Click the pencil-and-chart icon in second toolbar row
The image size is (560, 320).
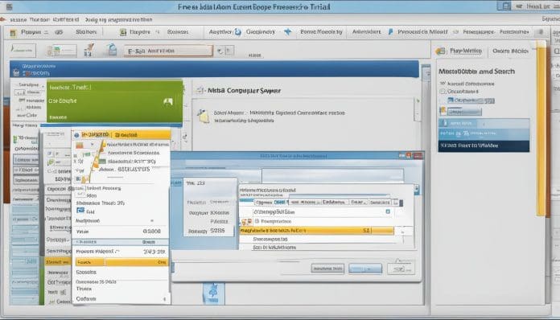[x=89, y=50]
